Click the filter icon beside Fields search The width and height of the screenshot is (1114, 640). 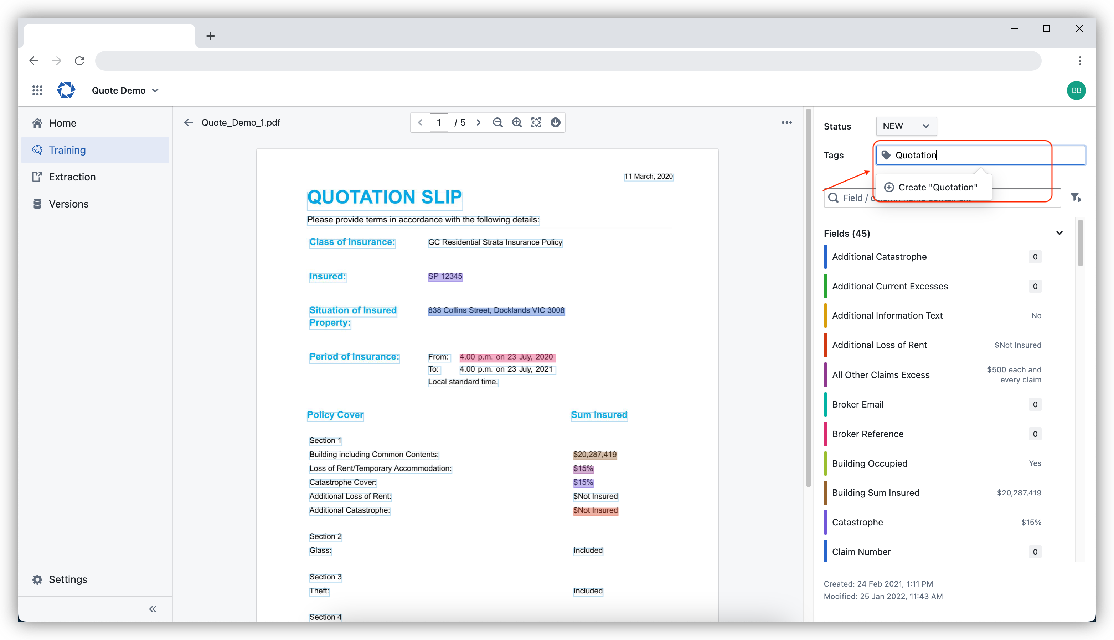pos(1077,198)
